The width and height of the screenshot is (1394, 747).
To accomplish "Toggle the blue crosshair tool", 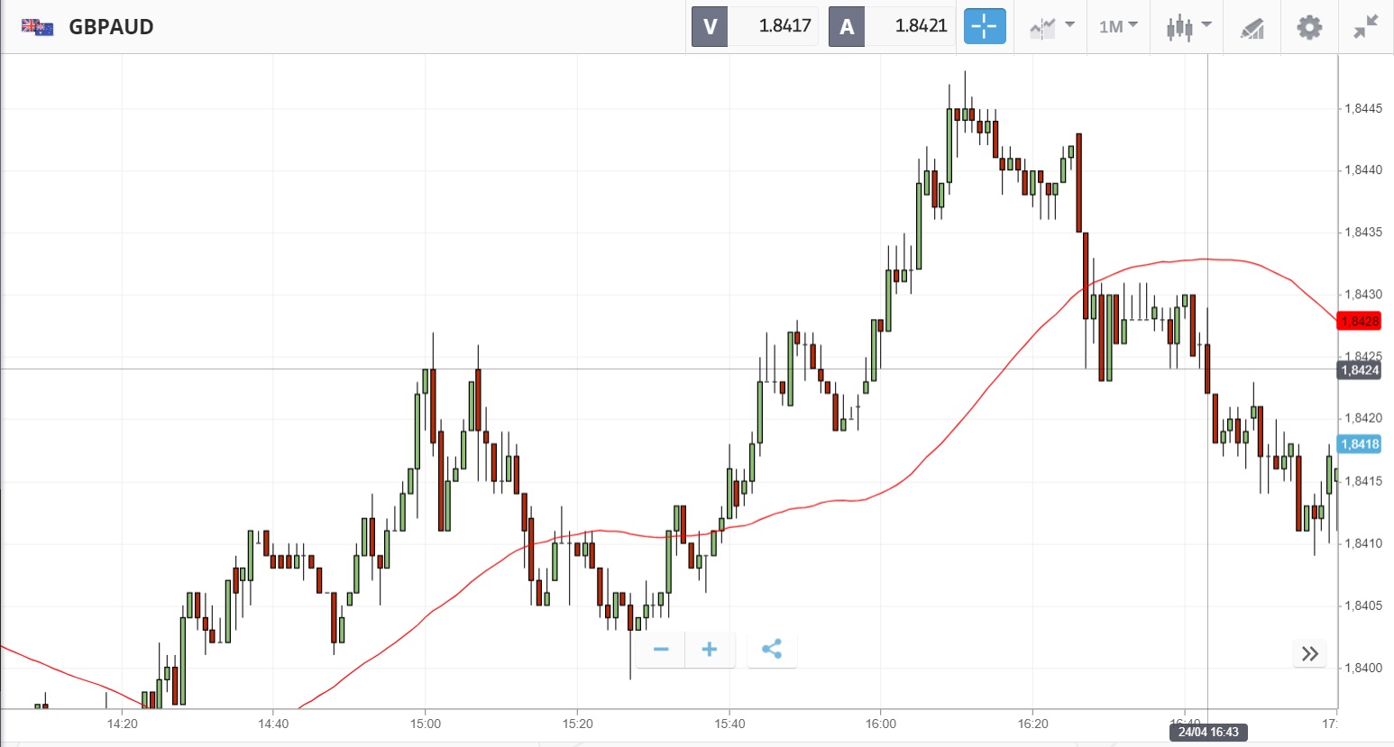I will pos(984,27).
